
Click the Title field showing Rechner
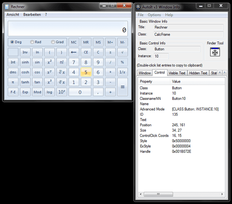pos(188,27)
